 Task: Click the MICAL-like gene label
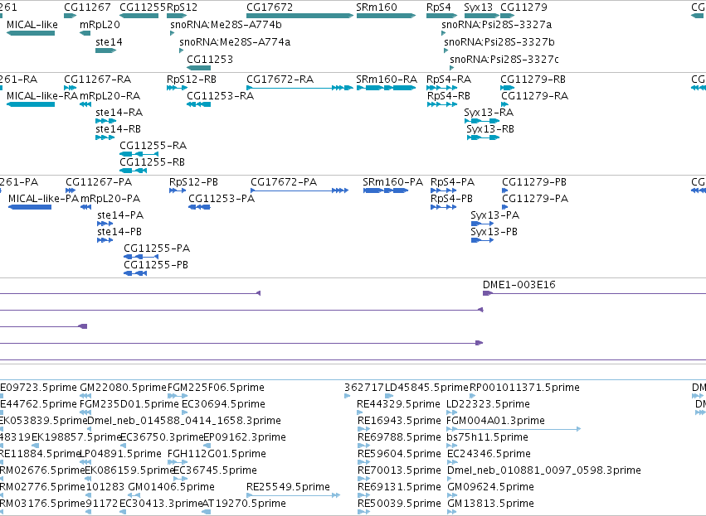click(32, 24)
